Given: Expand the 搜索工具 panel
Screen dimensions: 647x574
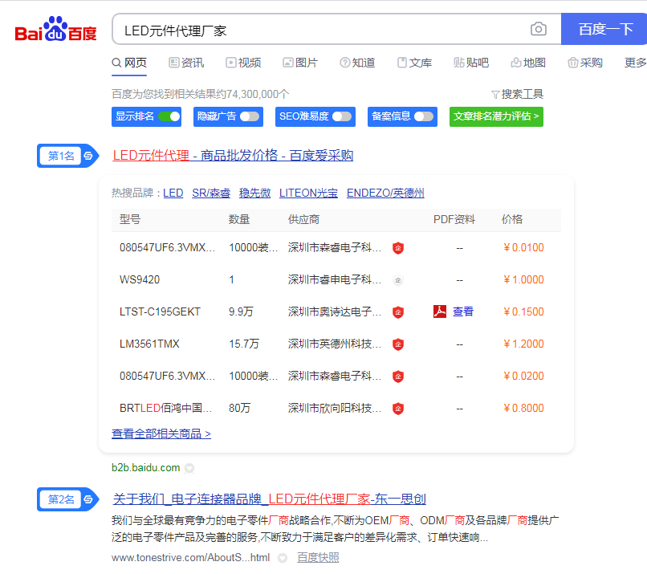Looking at the screenshot, I should pyautogui.click(x=517, y=92).
